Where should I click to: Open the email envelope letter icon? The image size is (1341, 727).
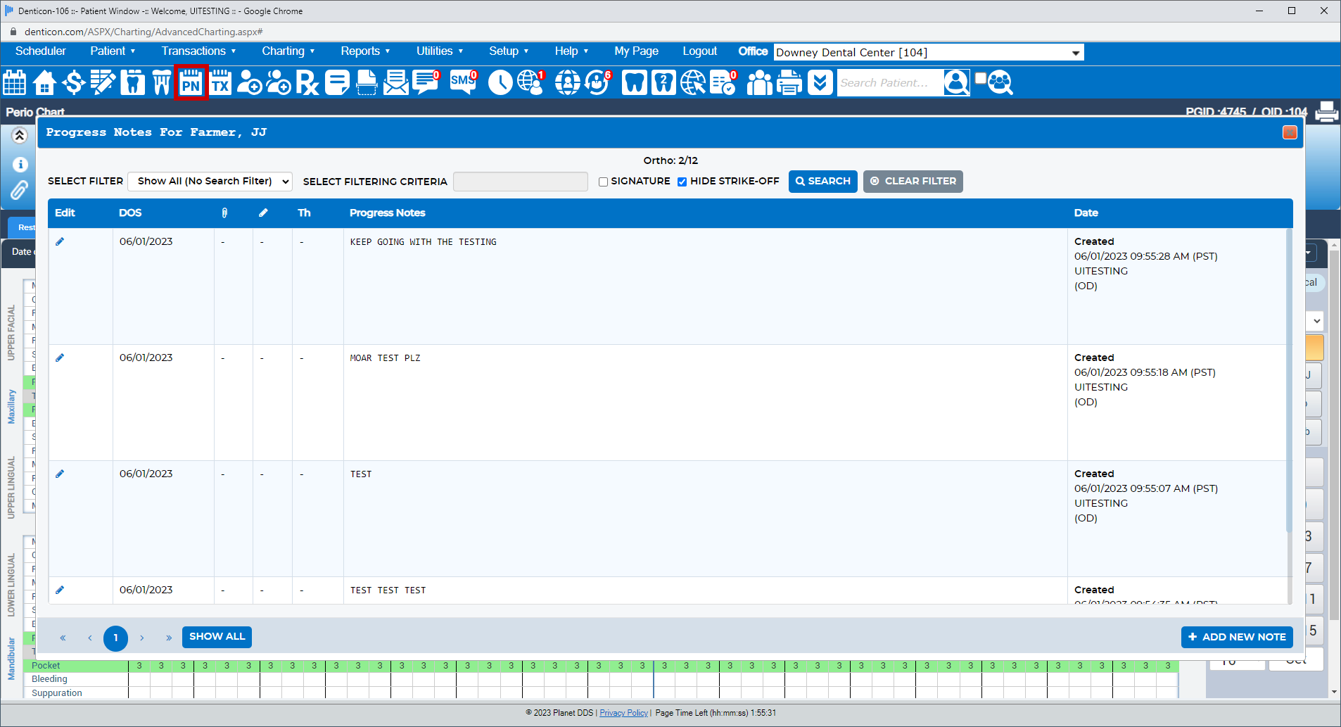coord(396,82)
